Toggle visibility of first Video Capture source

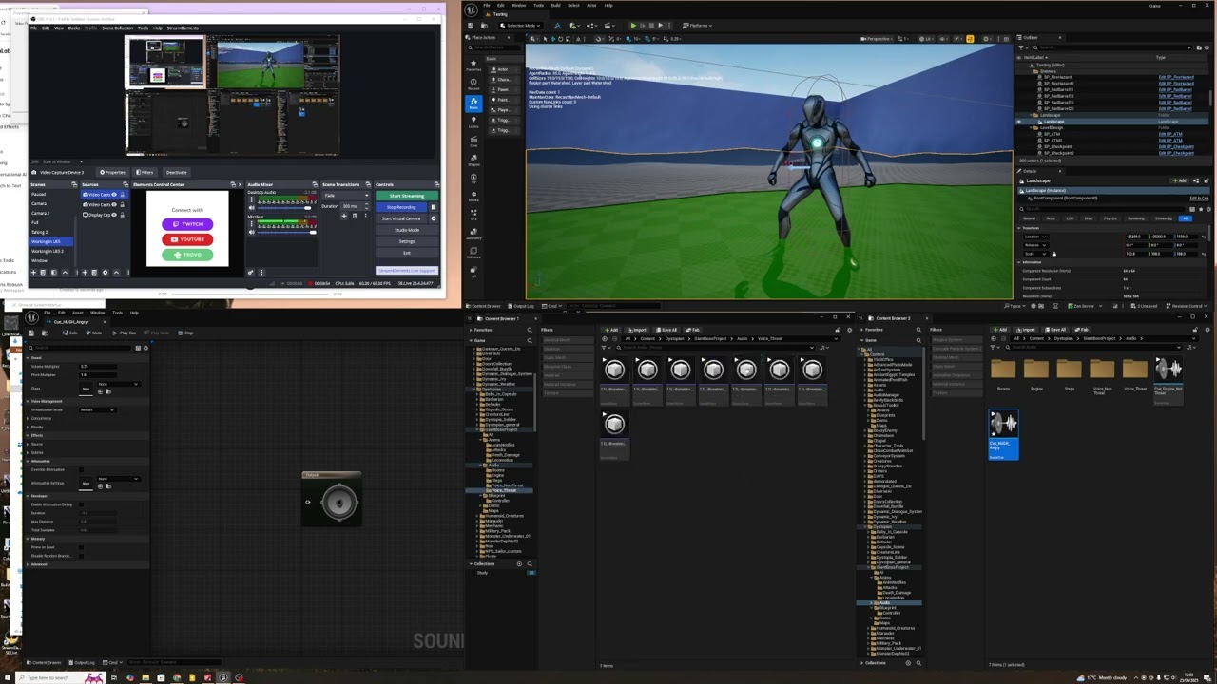(114, 195)
